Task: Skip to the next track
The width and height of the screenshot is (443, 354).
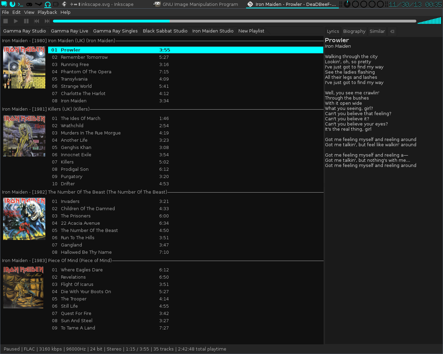Action: click(47, 21)
